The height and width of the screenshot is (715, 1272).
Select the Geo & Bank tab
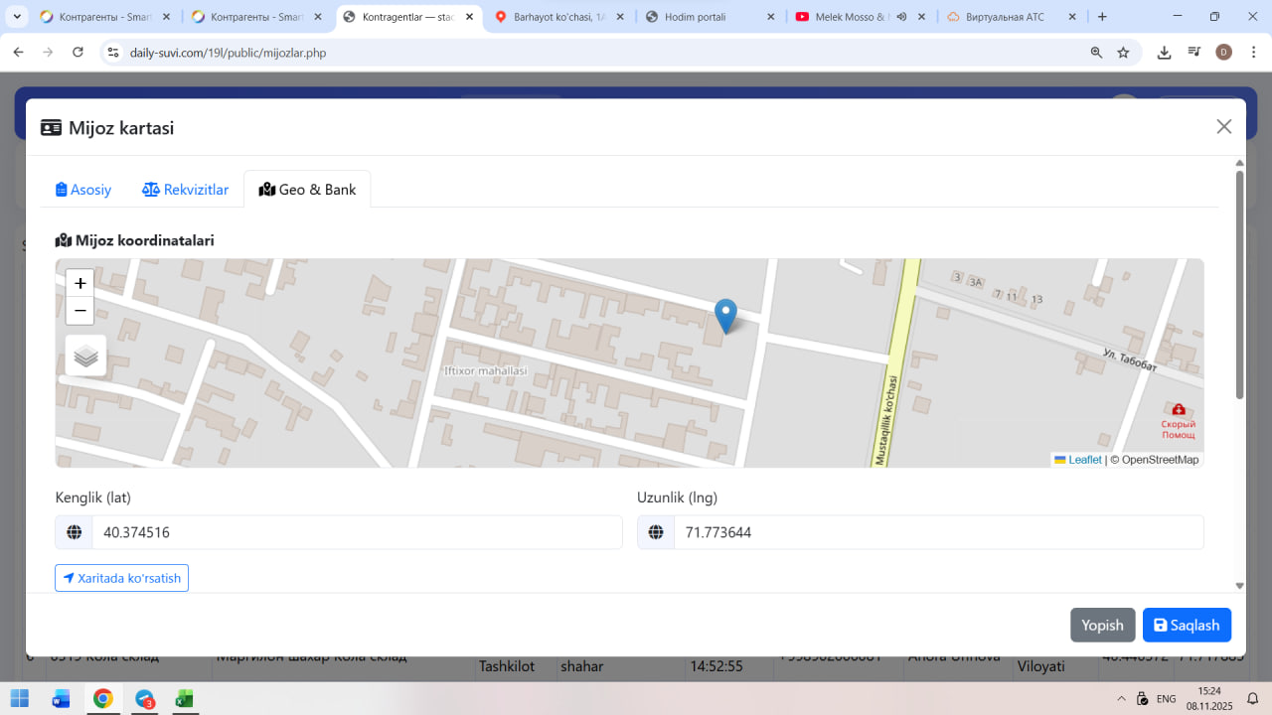pos(307,190)
